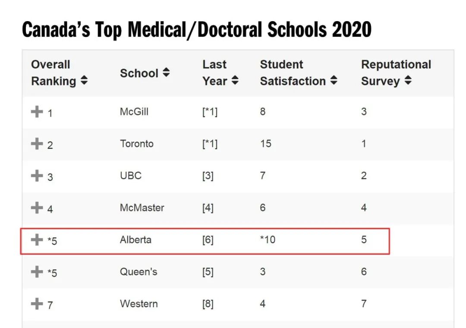Sort by Reputational Survey arrows
Viewport: 466px width, 328px height.
pos(408,81)
